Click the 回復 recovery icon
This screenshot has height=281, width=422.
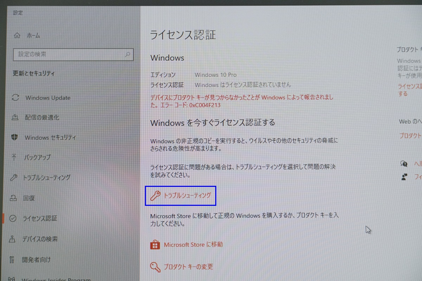tap(14, 198)
